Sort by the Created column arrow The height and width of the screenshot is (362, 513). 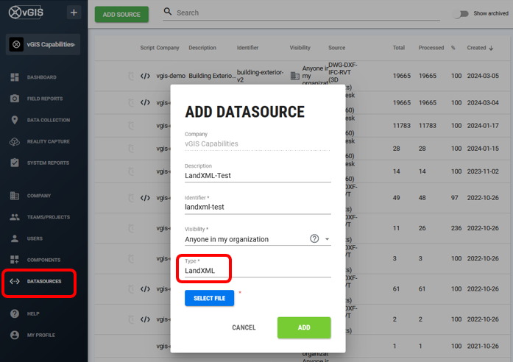click(491, 48)
